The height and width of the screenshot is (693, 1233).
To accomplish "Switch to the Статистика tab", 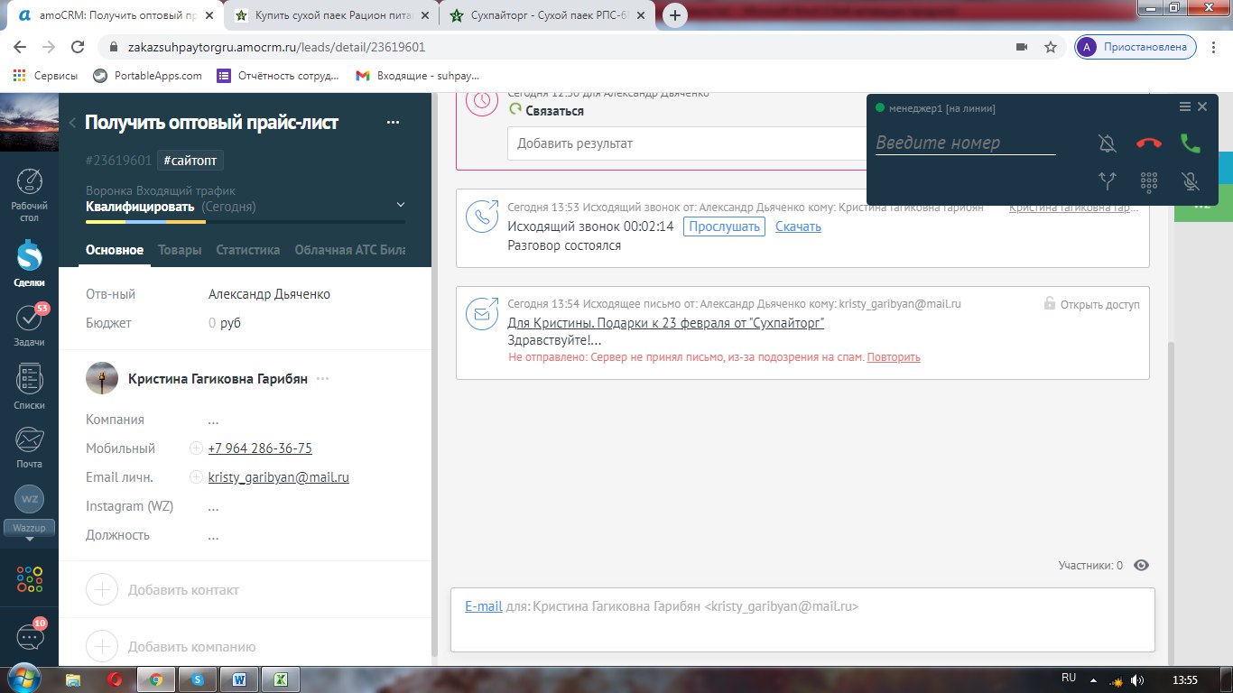I will tap(247, 250).
